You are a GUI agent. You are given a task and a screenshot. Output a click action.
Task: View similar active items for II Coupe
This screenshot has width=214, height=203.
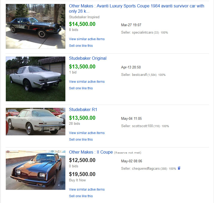coord(87,190)
